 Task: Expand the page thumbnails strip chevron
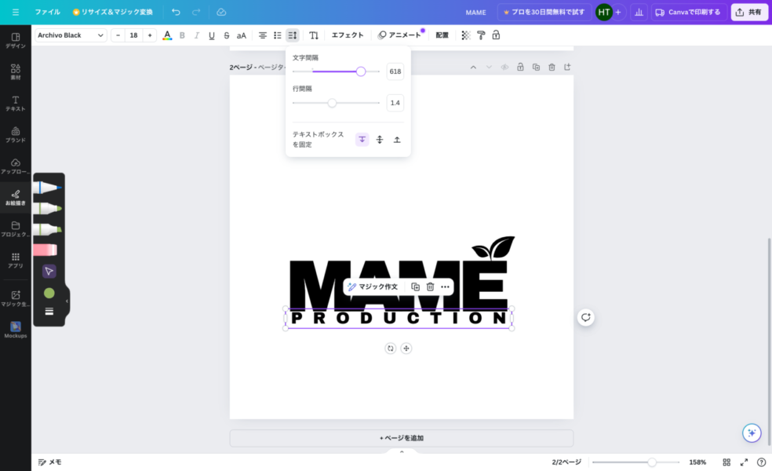(402, 451)
